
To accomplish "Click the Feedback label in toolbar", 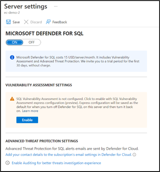I will click(60, 22).
